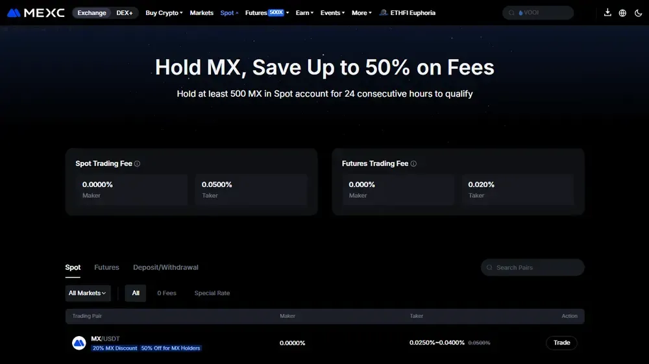Image resolution: width=649 pixels, height=364 pixels.
Task: Click the Trade button for MX/USDT
Action: coord(561,343)
